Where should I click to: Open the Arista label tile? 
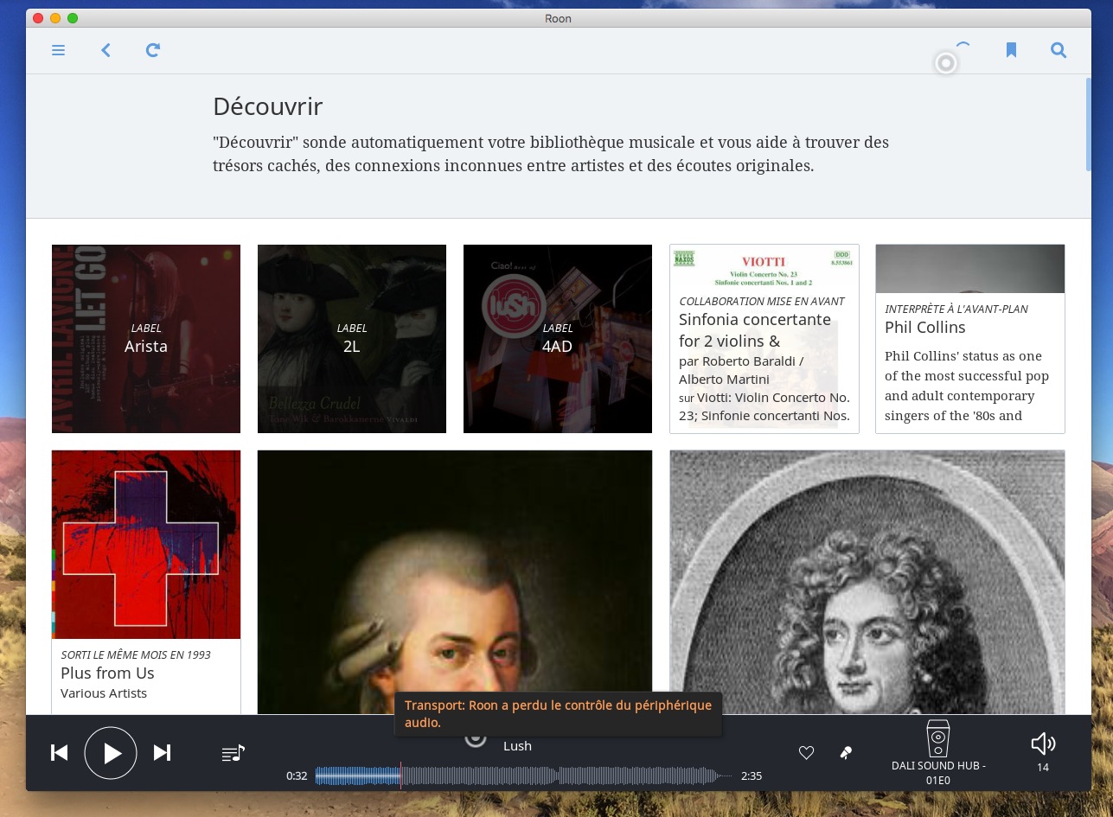[x=146, y=339]
